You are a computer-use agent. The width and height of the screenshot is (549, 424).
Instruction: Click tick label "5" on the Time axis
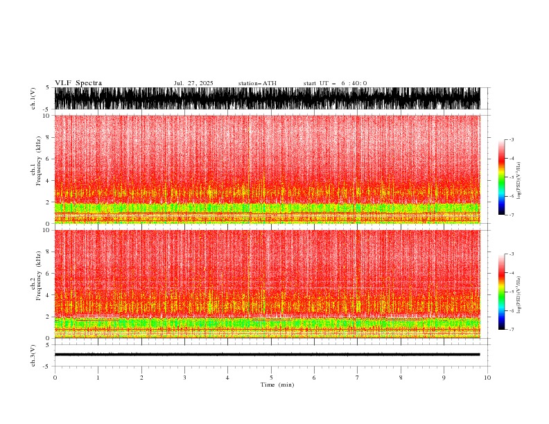271,378
